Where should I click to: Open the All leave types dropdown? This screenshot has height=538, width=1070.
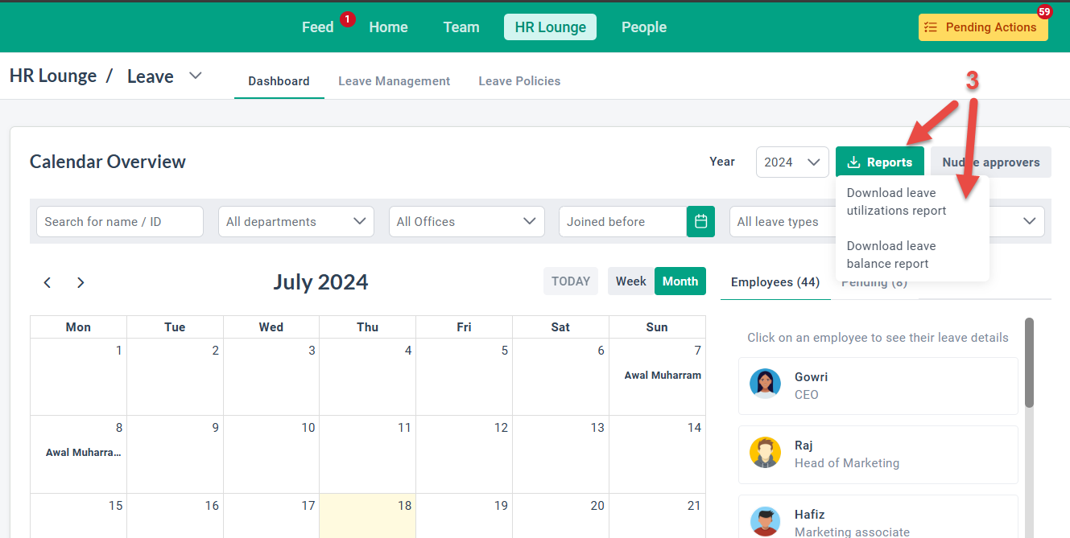(783, 221)
